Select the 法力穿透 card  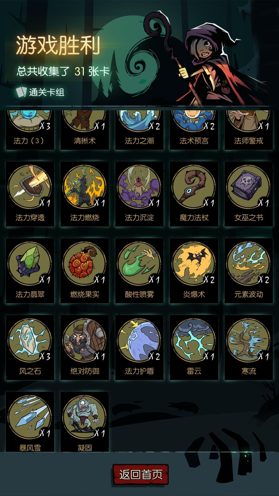[30, 194]
